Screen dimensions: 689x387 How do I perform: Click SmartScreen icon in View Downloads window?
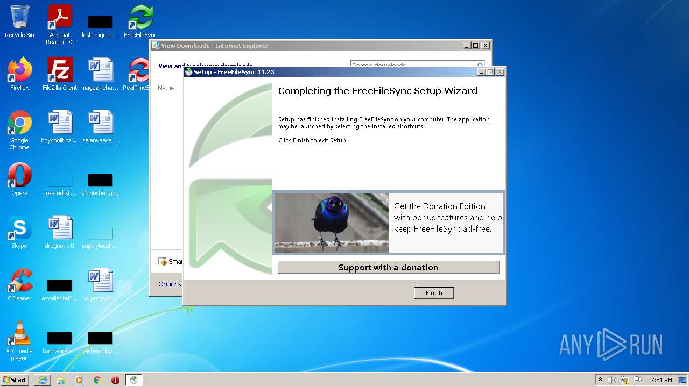[163, 261]
